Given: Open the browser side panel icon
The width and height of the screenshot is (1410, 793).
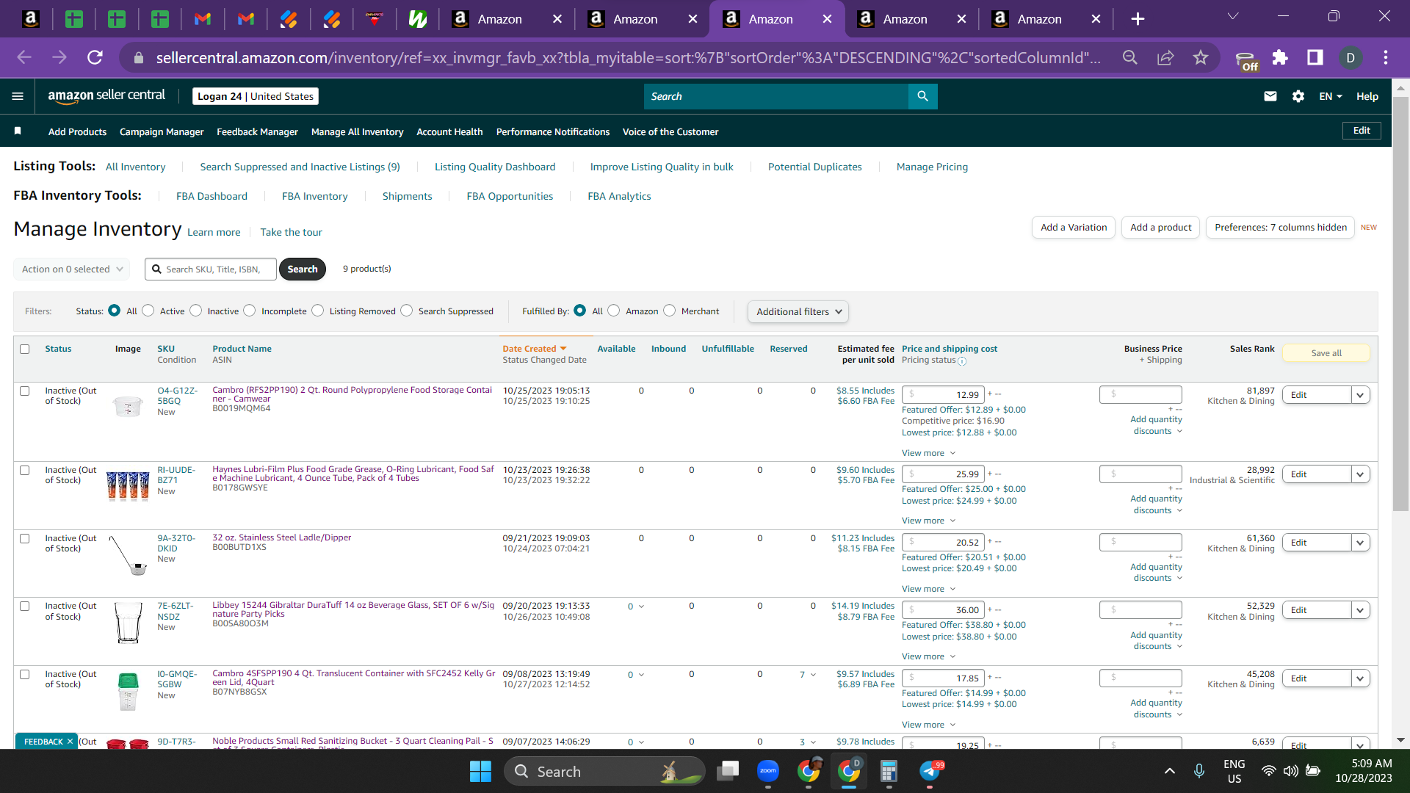Looking at the screenshot, I should coord(1315,57).
